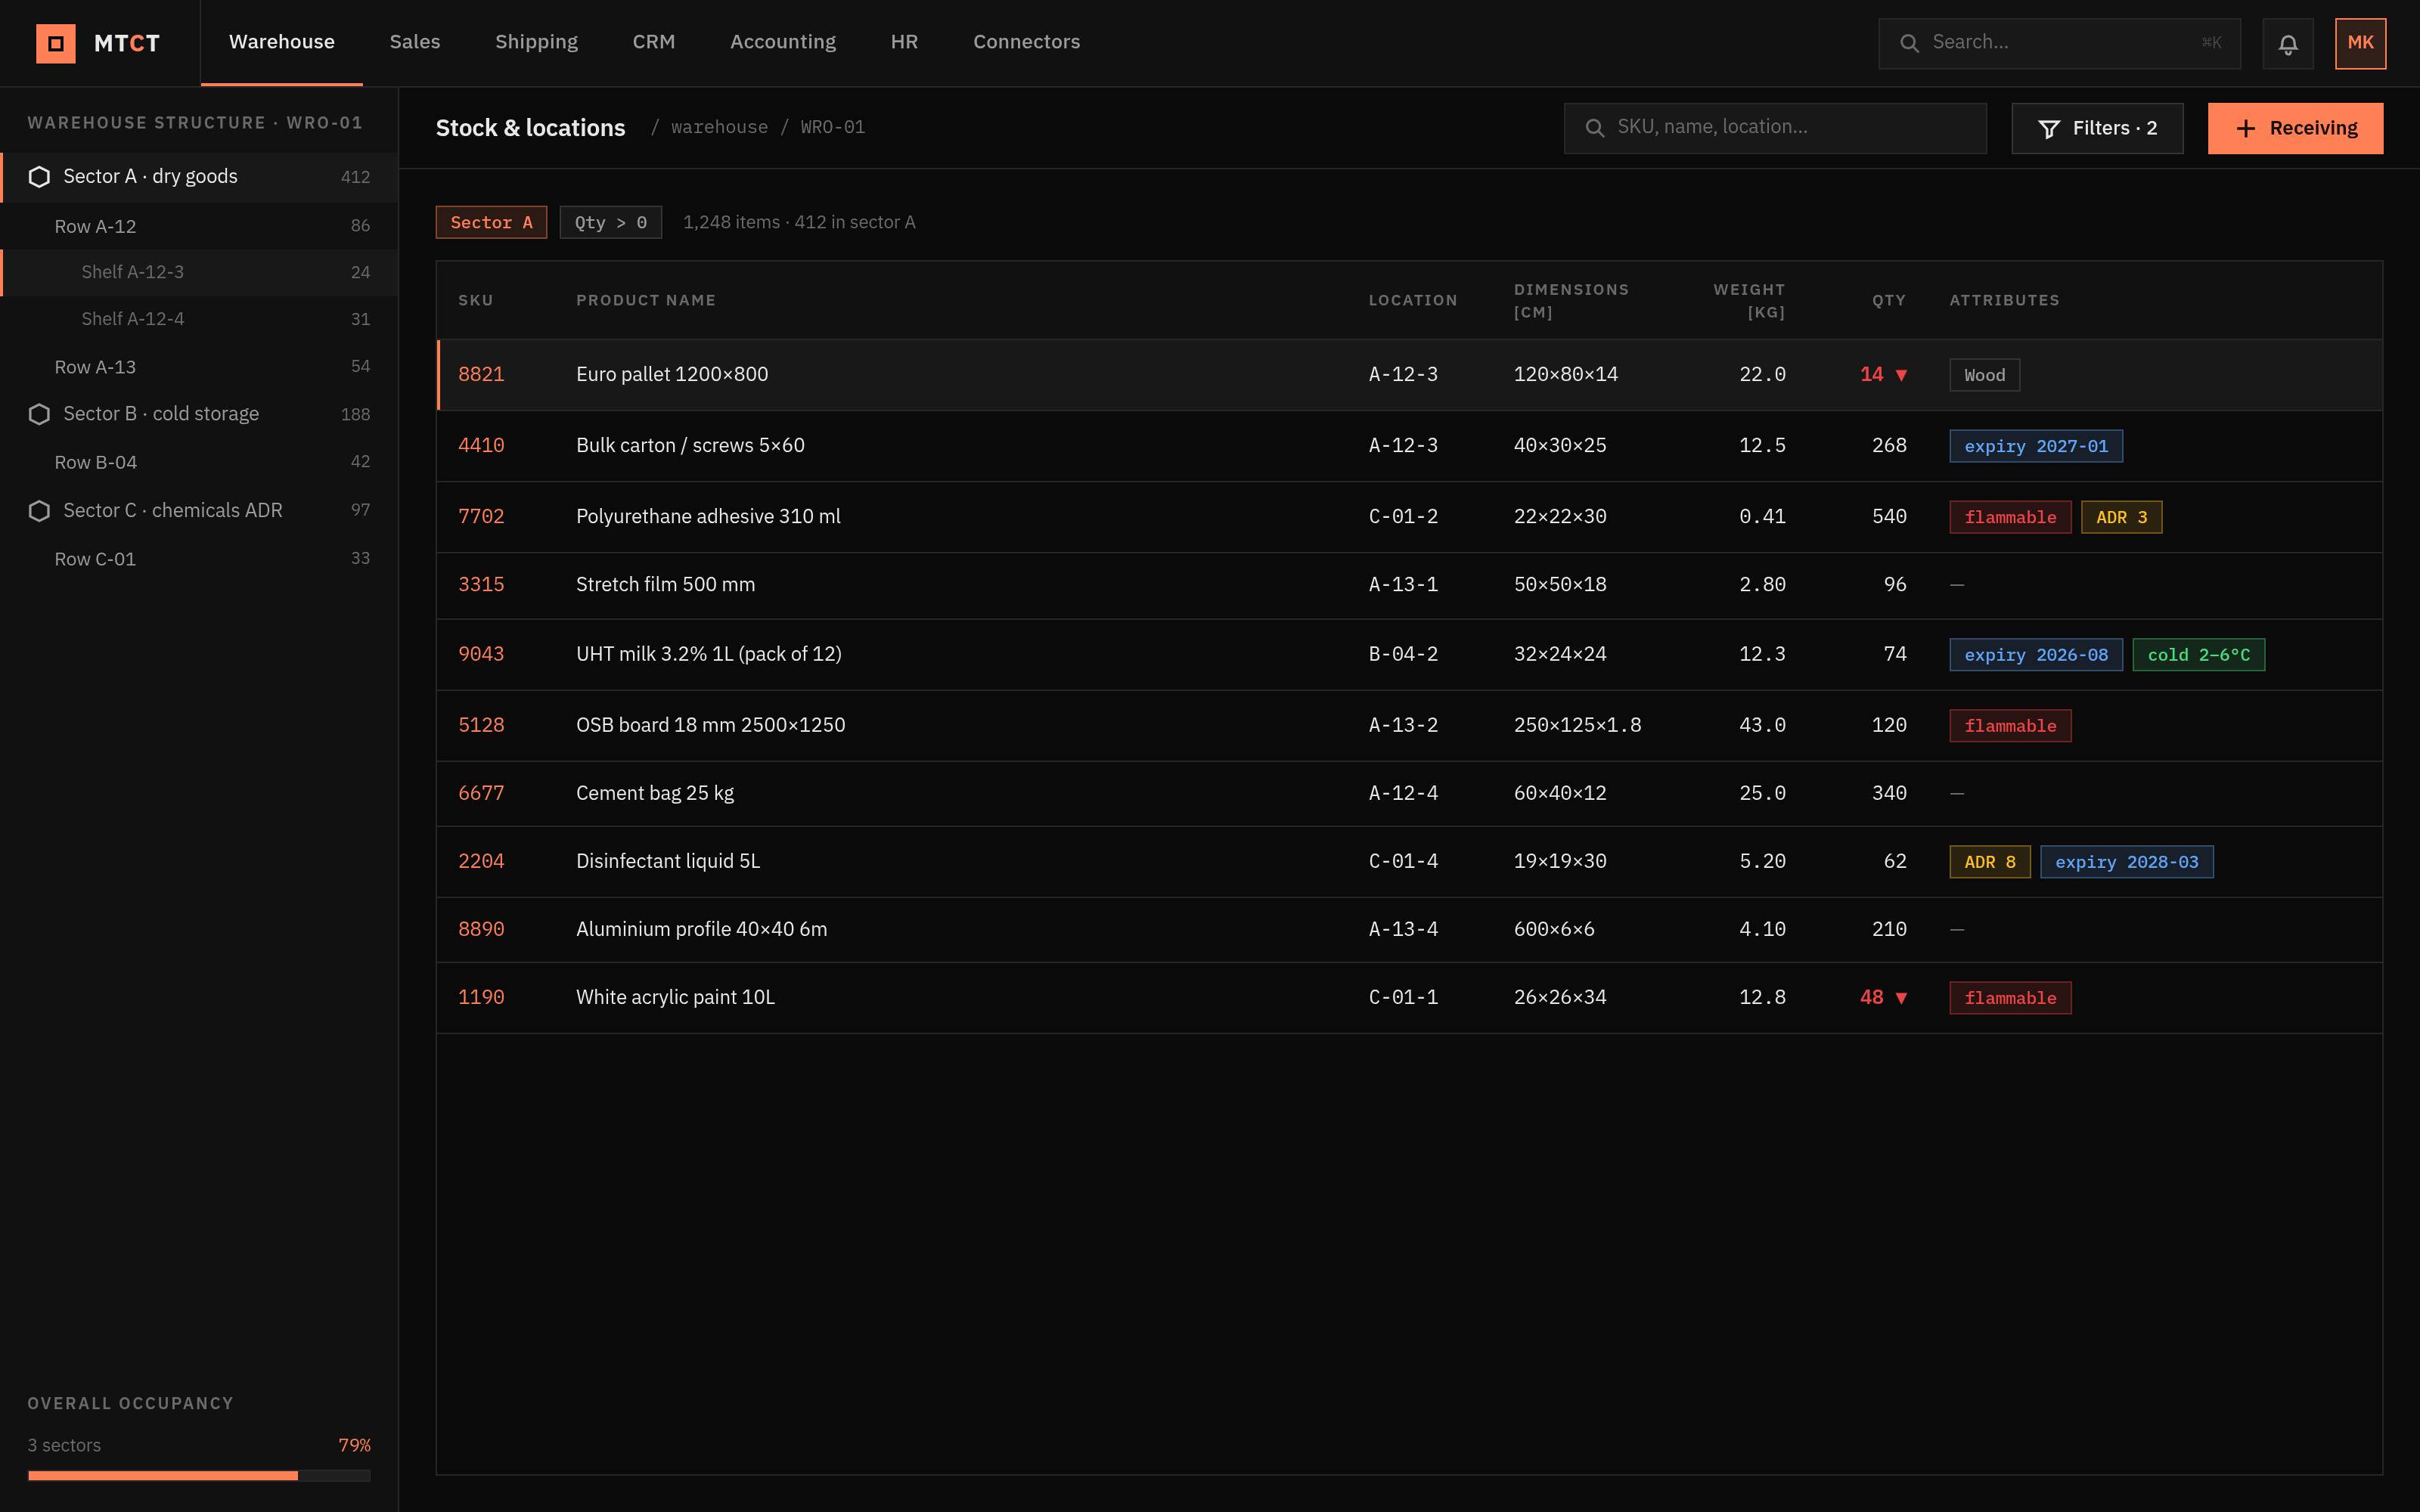Click the warehouse breadcrumb link
The height and width of the screenshot is (1512, 2420).
coord(719,127)
